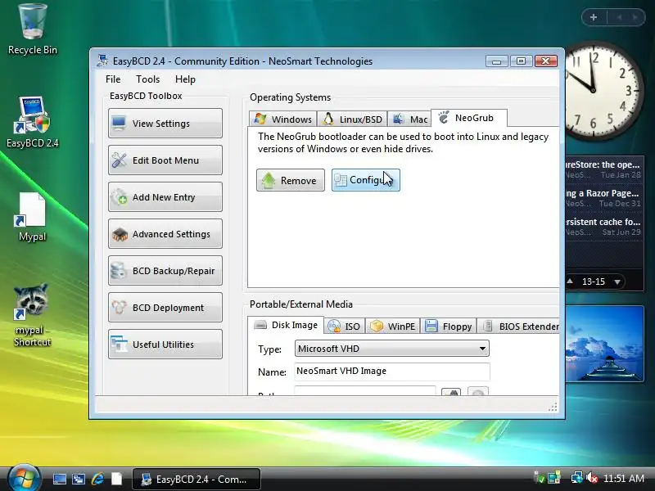Click the muted volume tray icon
The image size is (655, 491).
pyautogui.click(x=592, y=478)
